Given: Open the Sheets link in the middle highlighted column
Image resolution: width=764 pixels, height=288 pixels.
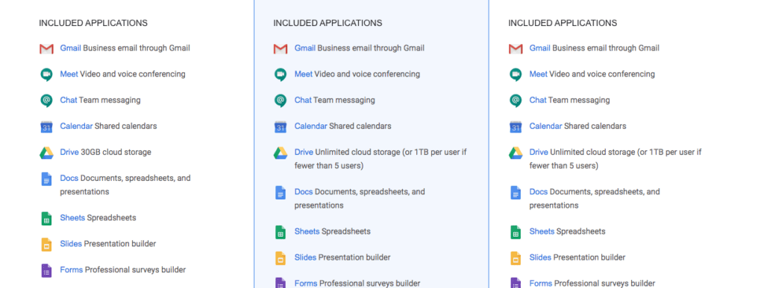Looking at the screenshot, I should [x=307, y=231].
